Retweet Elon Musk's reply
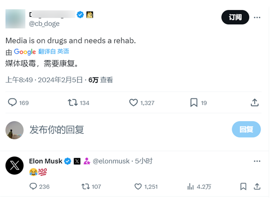 click(x=85, y=186)
